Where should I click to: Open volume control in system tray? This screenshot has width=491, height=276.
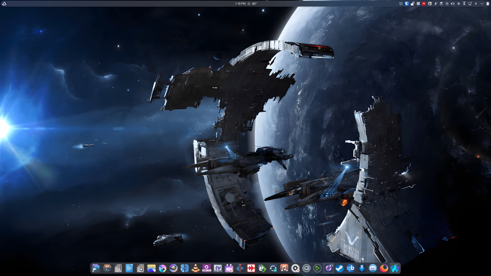click(x=453, y=4)
